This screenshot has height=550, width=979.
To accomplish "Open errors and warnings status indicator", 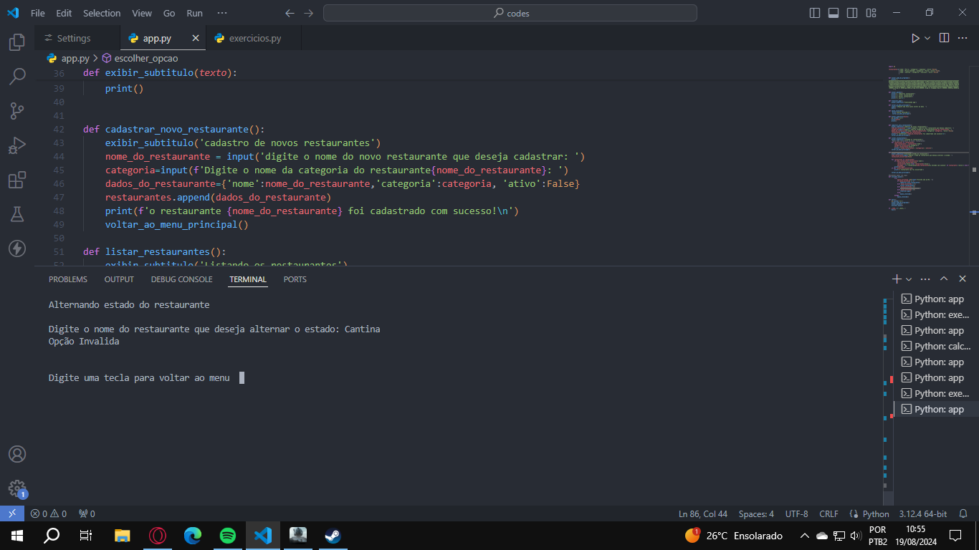I will point(48,513).
